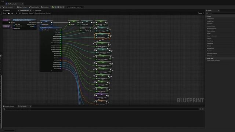Close the Find Results tab
The image size is (235, 132).
tap(30, 106)
